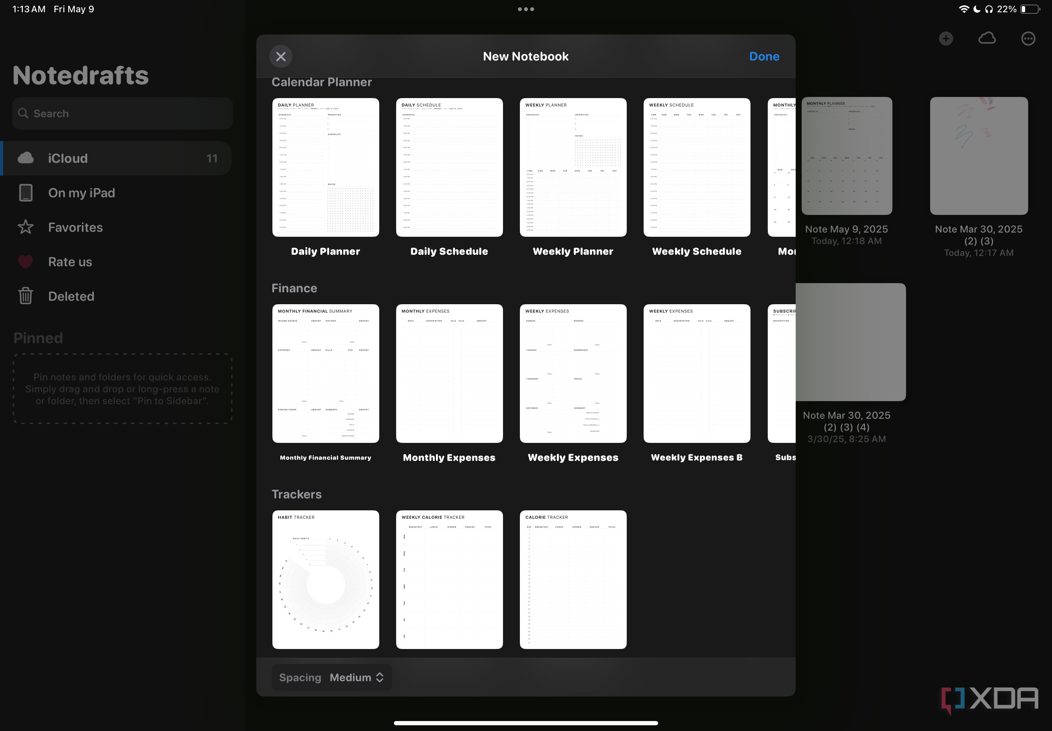This screenshot has width=1052, height=731.
Task: Open Favorites using the star icon
Action: [26, 227]
